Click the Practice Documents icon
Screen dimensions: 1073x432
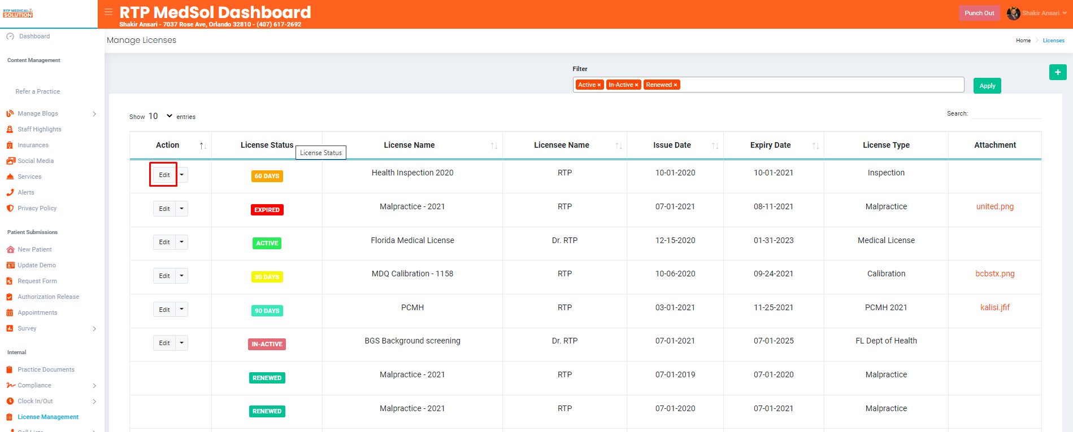point(10,369)
